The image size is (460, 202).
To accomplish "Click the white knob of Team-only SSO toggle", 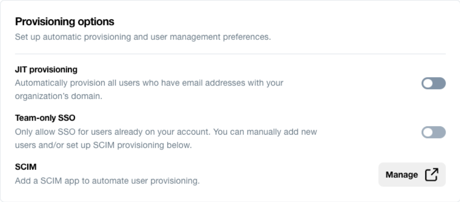I will (428, 132).
